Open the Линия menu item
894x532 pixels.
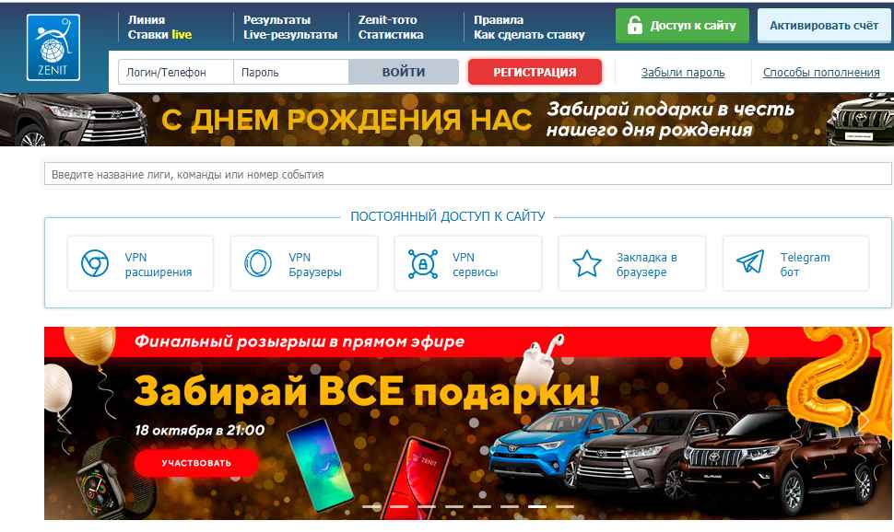147,19
